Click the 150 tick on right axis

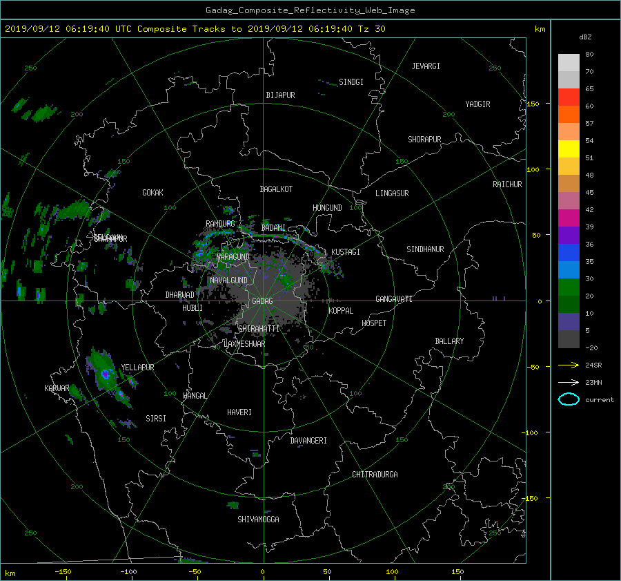click(533, 104)
